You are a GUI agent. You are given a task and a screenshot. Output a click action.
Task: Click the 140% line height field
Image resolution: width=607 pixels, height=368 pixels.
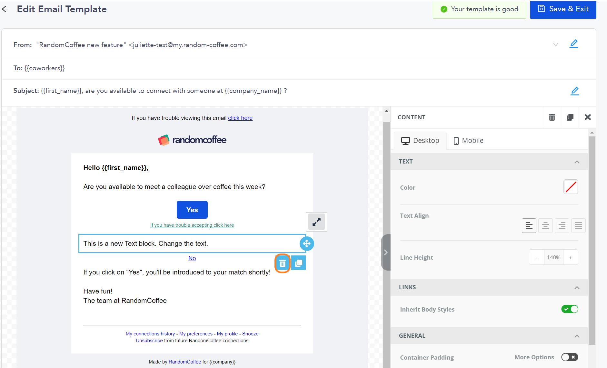[x=553, y=257]
